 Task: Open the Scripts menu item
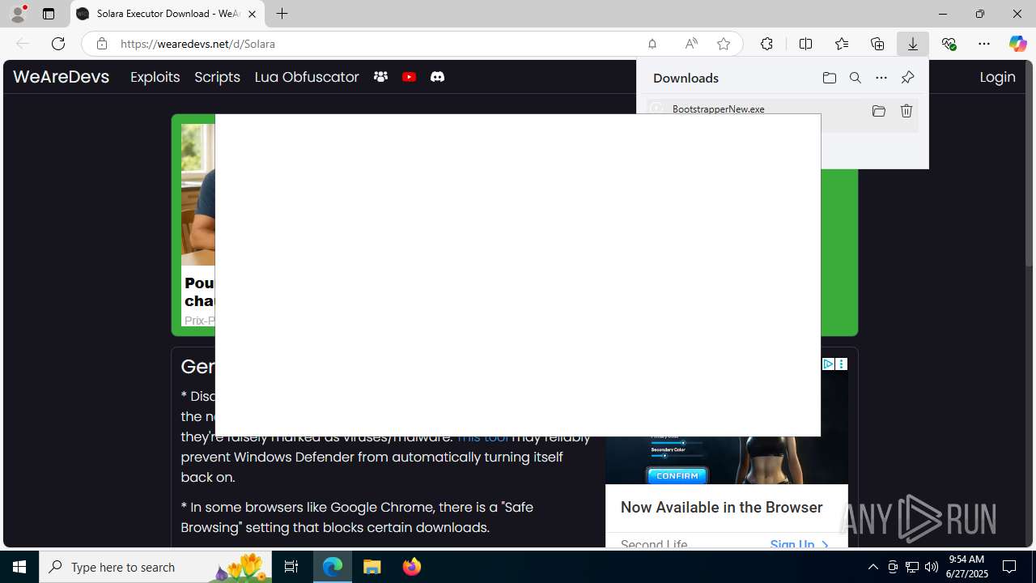[x=217, y=77]
